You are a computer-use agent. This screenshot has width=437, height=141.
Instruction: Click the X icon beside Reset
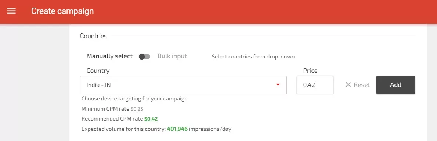pyautogui.click(x=348, y=85)
